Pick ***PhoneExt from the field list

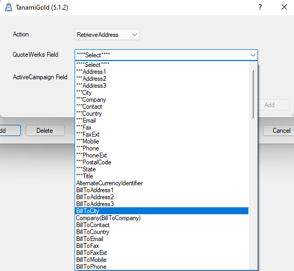[161, 155]
